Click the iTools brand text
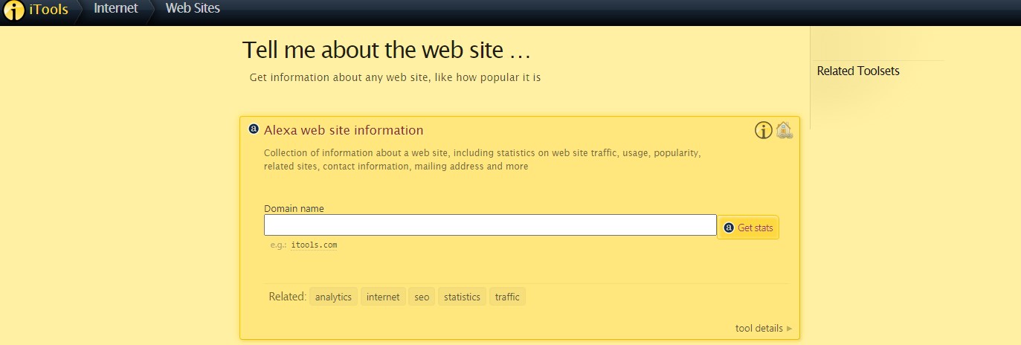Viewport: 1021px width, 345px height. coord(48,10)
